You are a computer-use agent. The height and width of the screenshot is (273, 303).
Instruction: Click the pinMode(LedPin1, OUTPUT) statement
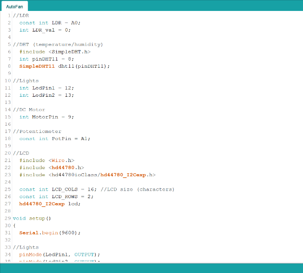point(60,254)
